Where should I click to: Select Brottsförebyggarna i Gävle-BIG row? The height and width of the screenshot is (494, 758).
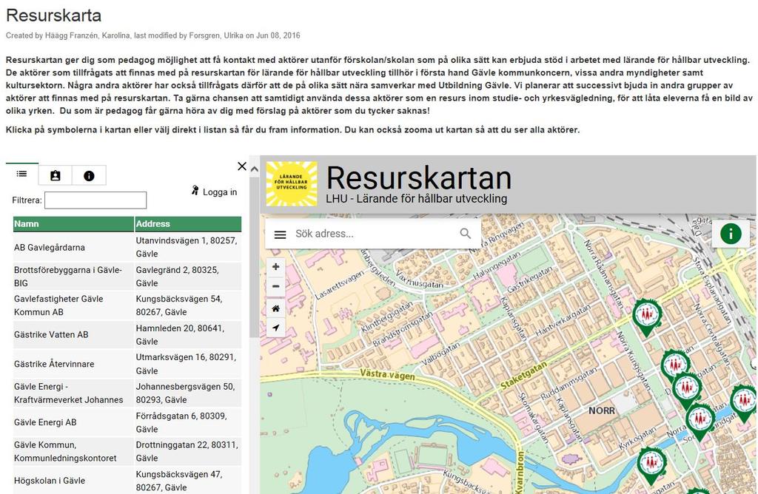73,277
